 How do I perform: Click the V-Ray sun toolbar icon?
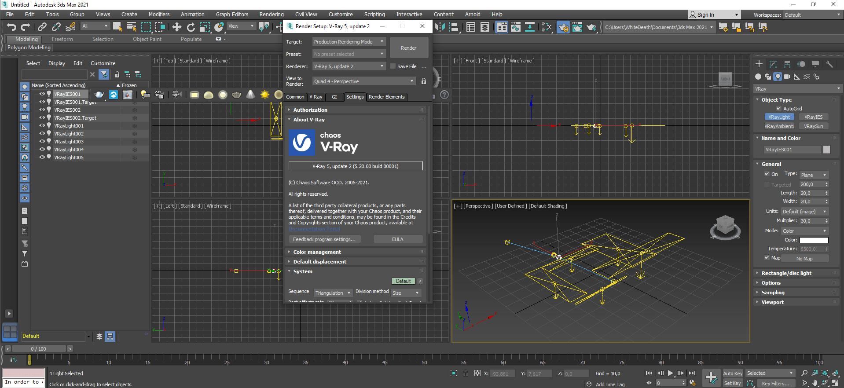click(x=264, y=95)
